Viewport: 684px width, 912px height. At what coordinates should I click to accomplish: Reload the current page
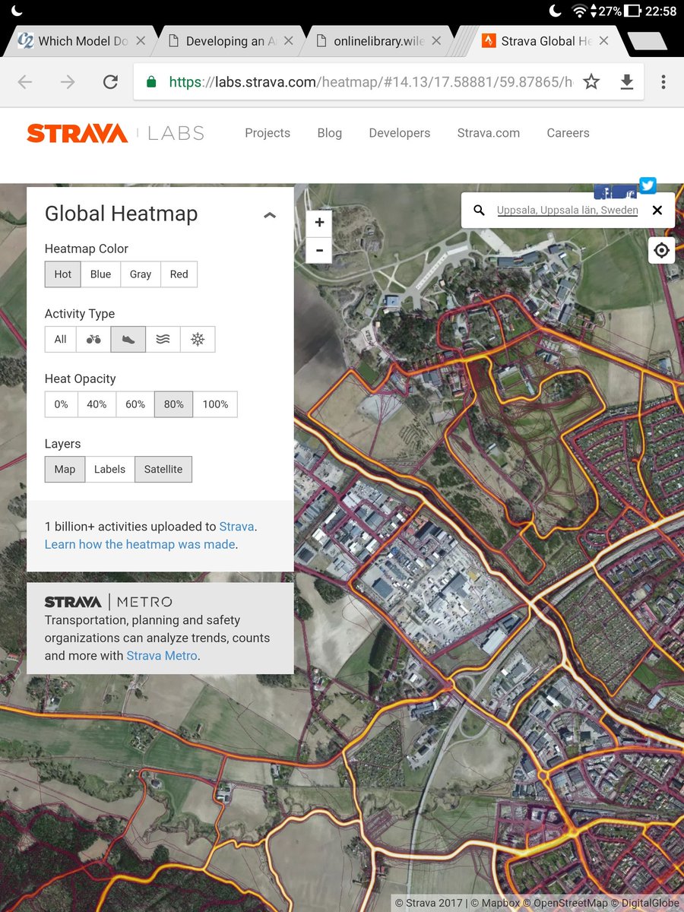110,82
